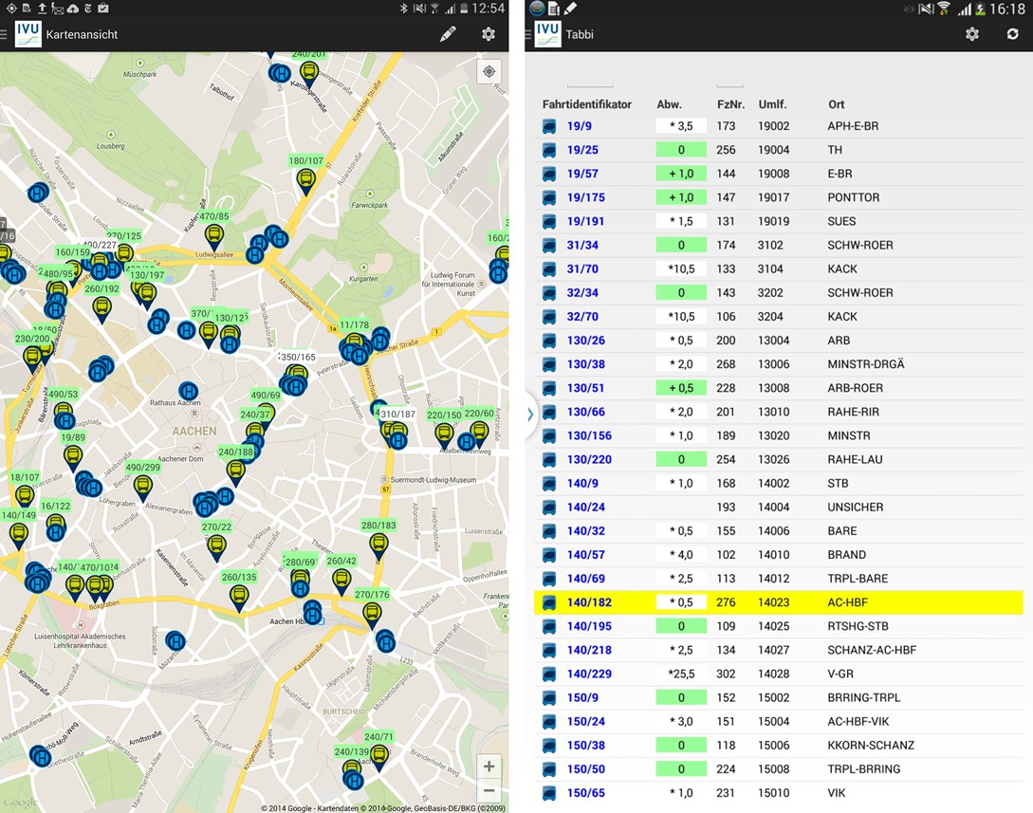This screenshot has height=813, width=1033.
Task: Tap the bus marker labeled 240/71
Action: (378, 756)
